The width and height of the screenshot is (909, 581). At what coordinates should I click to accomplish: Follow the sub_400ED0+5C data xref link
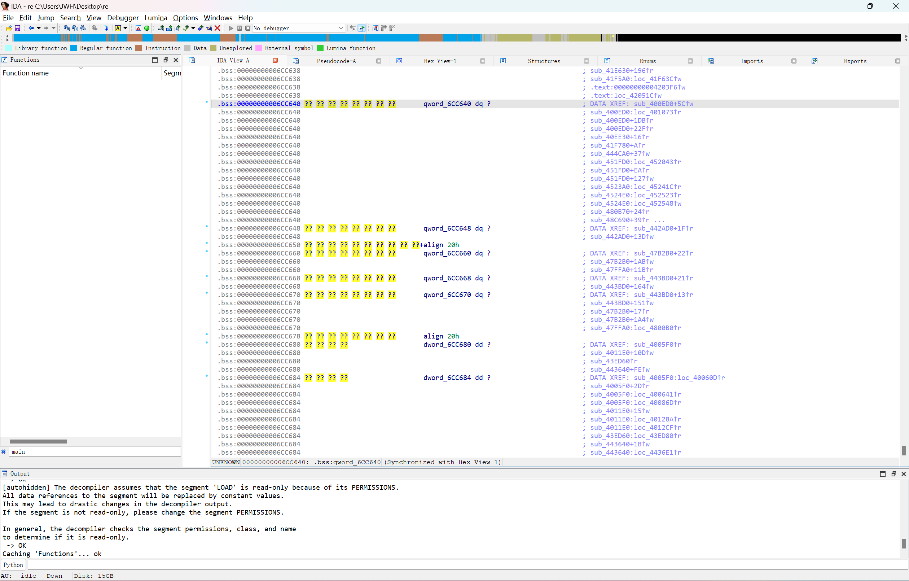663,104
